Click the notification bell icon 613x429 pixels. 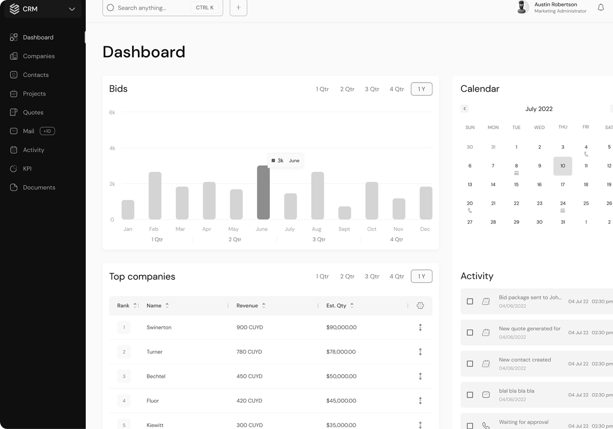[601, 7]
